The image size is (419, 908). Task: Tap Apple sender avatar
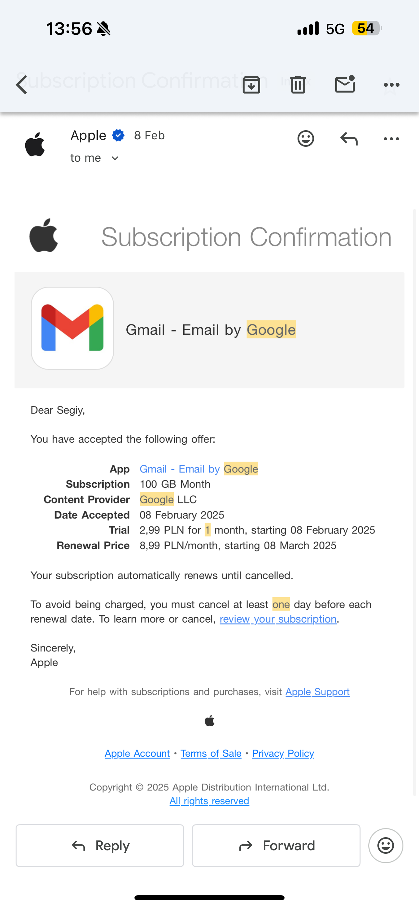click(x=35, y=145)
